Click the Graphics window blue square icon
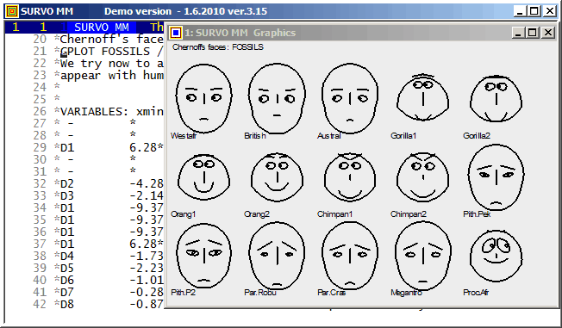 176,33
